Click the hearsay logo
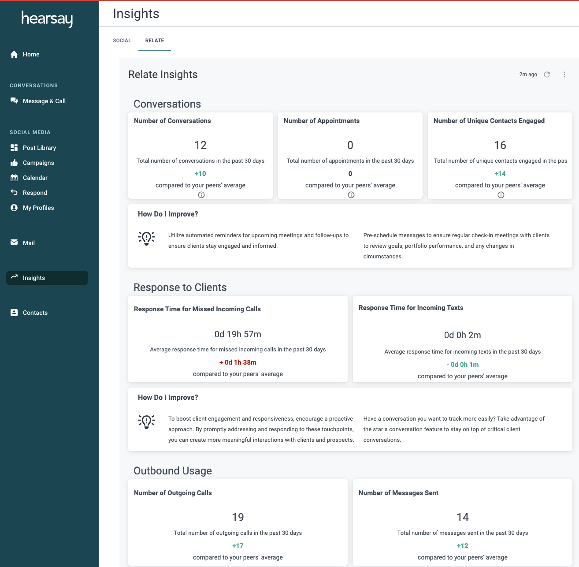This screenshot has width=579, height=567. pos(47,19)
